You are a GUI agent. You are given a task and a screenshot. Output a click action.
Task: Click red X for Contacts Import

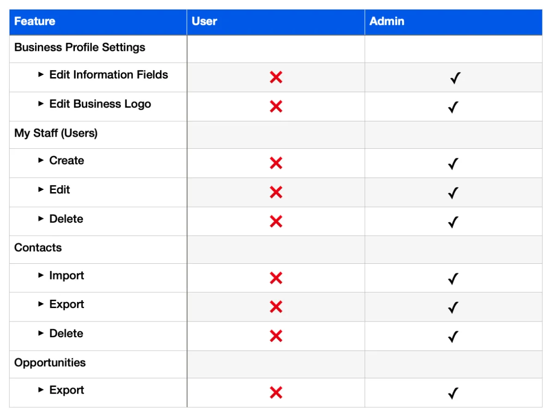click(276, 278)
